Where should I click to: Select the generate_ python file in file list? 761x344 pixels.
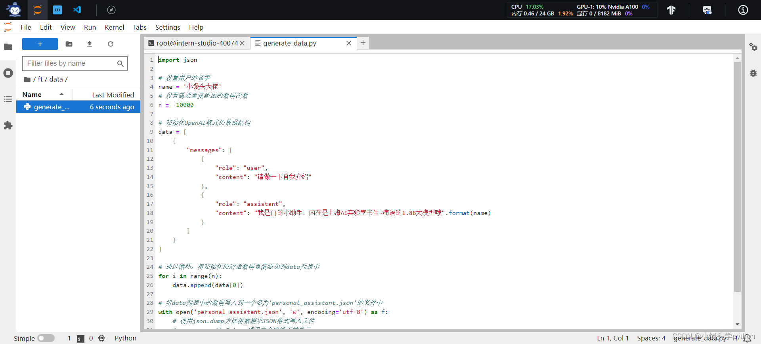pyautogui.click(x=78, y=107)
